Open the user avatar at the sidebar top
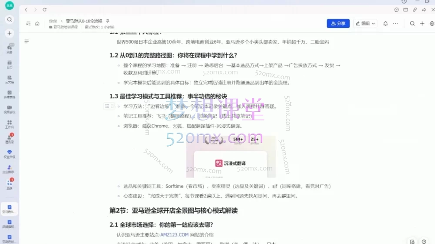Viewport: 435px width, 244px height. (x=10, y=5)
